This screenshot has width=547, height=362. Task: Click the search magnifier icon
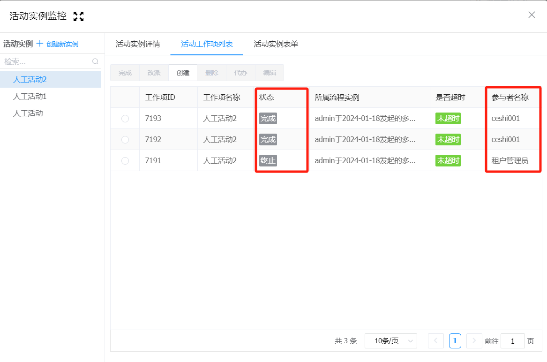(95, 61)
